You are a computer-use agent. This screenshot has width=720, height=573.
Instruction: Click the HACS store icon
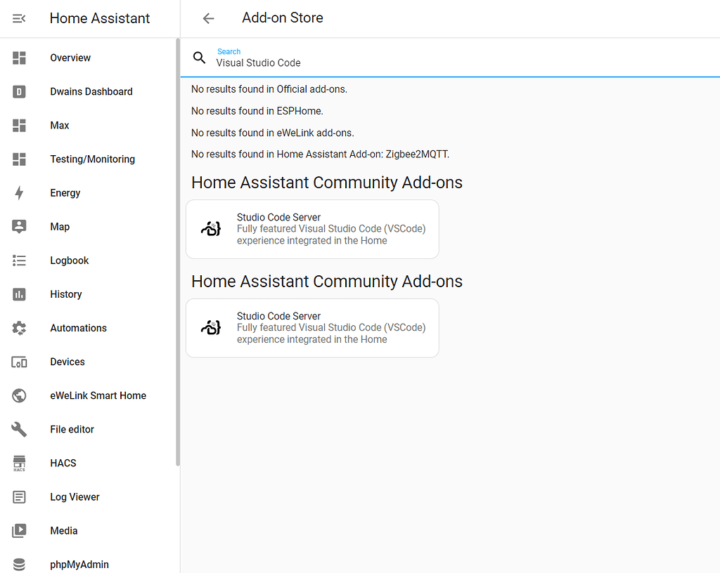click(19, 463)
